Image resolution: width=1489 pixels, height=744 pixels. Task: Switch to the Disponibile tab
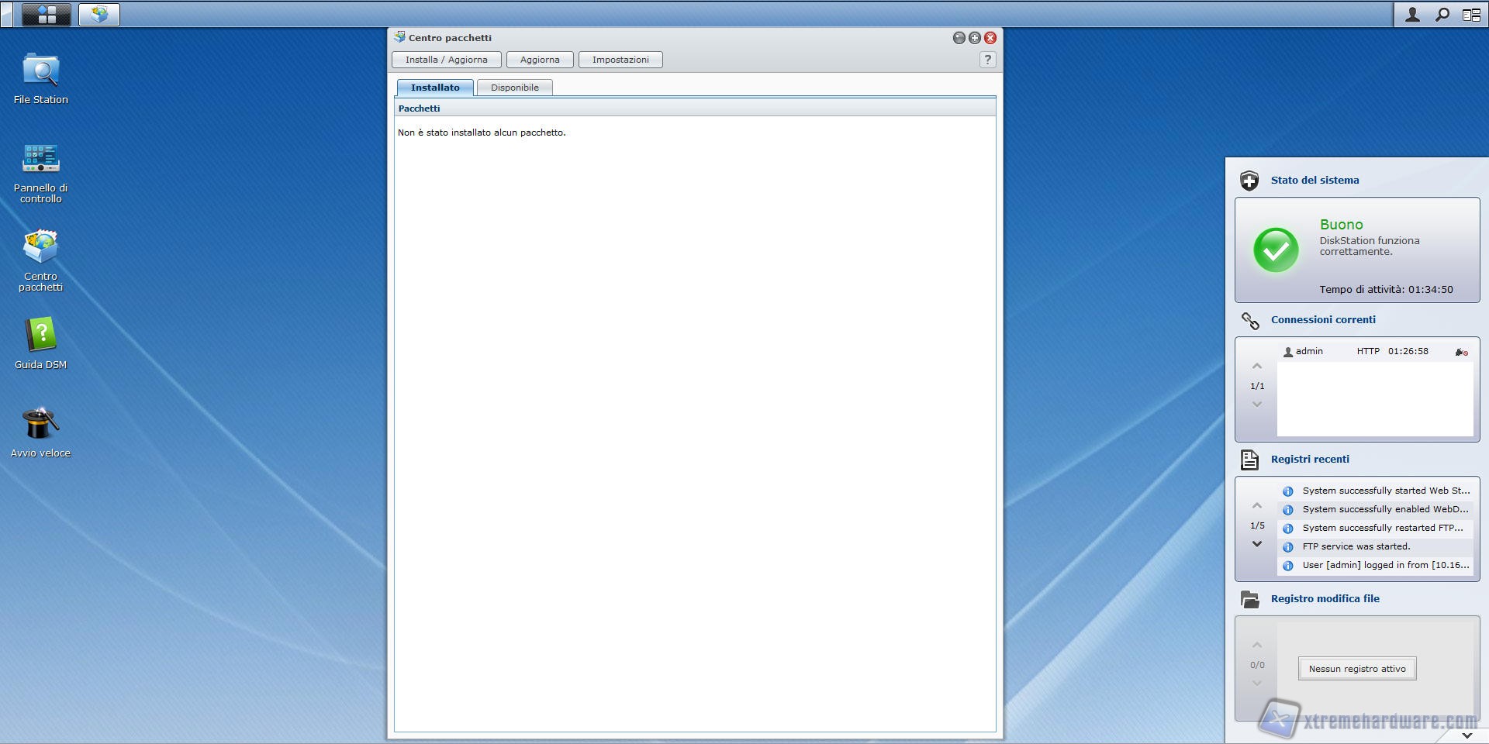[x=514, y=88]
